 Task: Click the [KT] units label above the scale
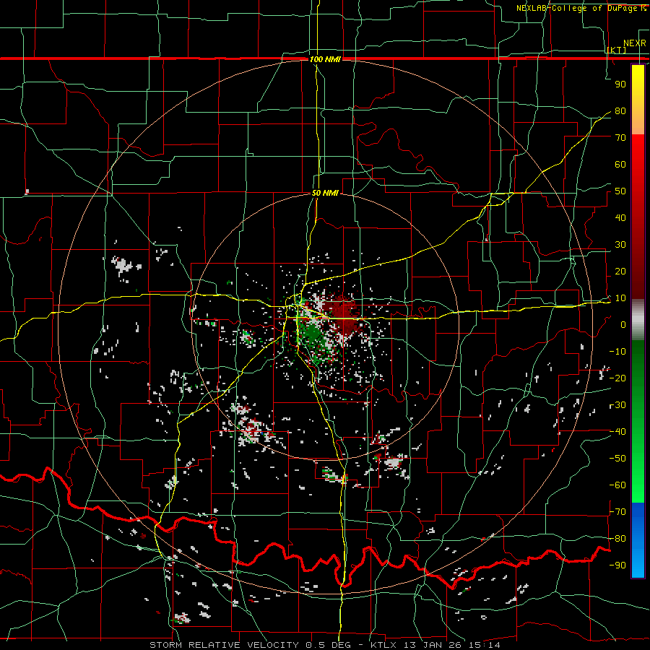pyautogui.click(x=617, y=50)
